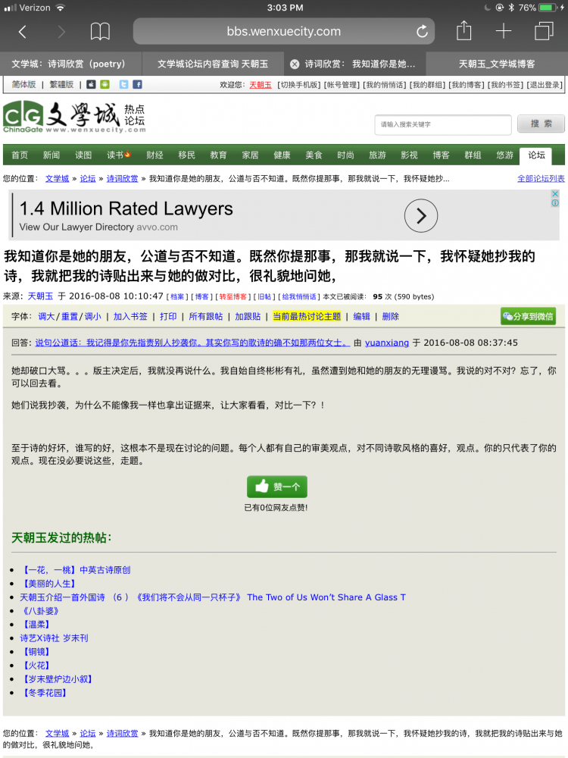Viewport: 568px width, 758px height.
Task: Open the 论坛 navigation menu item
Action: (536, 155)
